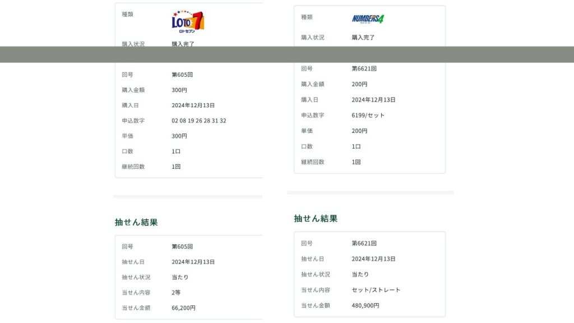Click the Numbers 4 購入完了 status

363,38
